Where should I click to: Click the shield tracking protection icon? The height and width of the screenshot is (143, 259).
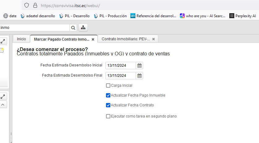click(27, 5)
